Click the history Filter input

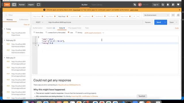click(x=17, y=15)
